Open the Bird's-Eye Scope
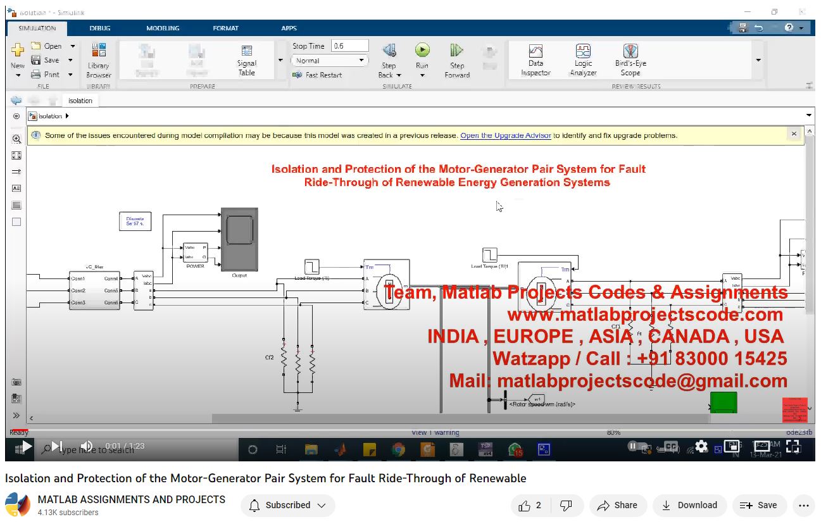The width and height of the screenshot is (821, 524). click(x=630, y=60)
